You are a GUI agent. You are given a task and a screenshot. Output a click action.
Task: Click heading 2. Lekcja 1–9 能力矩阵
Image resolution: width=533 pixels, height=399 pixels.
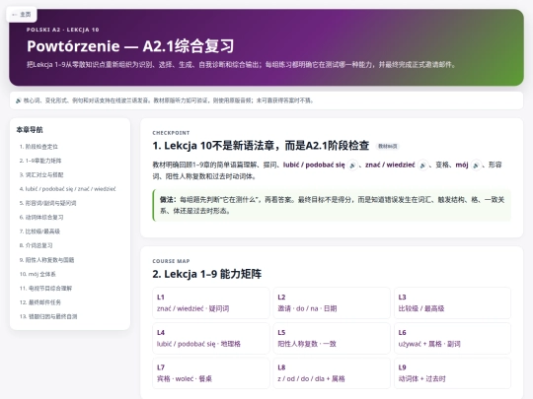click(x=207, y=274)
